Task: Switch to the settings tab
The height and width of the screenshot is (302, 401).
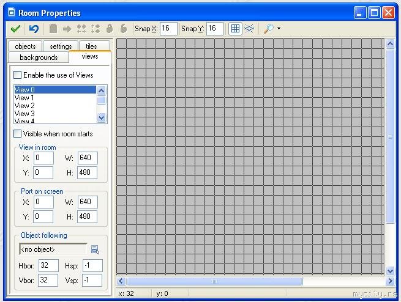Action: (61, 46)
